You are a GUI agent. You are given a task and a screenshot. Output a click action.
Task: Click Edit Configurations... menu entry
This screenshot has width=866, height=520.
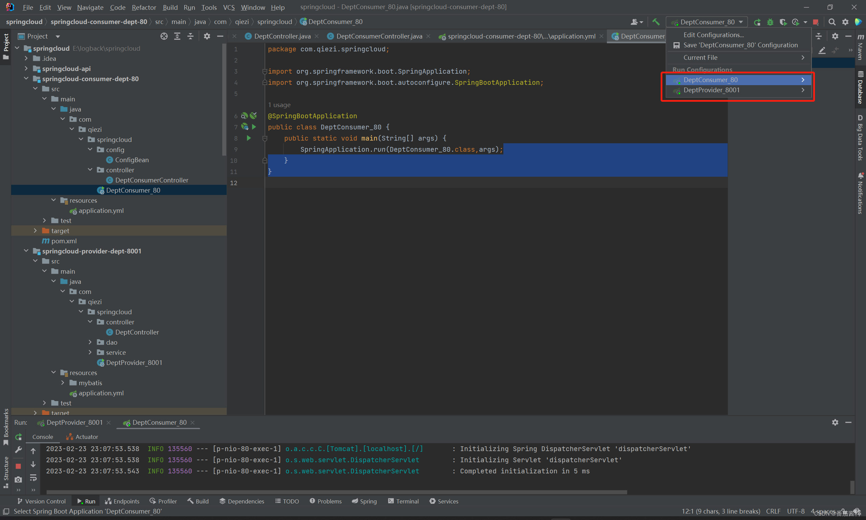713,35
